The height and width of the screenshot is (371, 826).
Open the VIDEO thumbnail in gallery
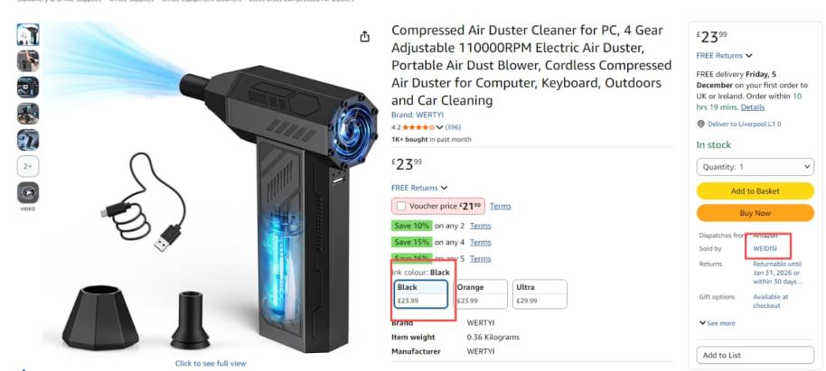point(28,192)
